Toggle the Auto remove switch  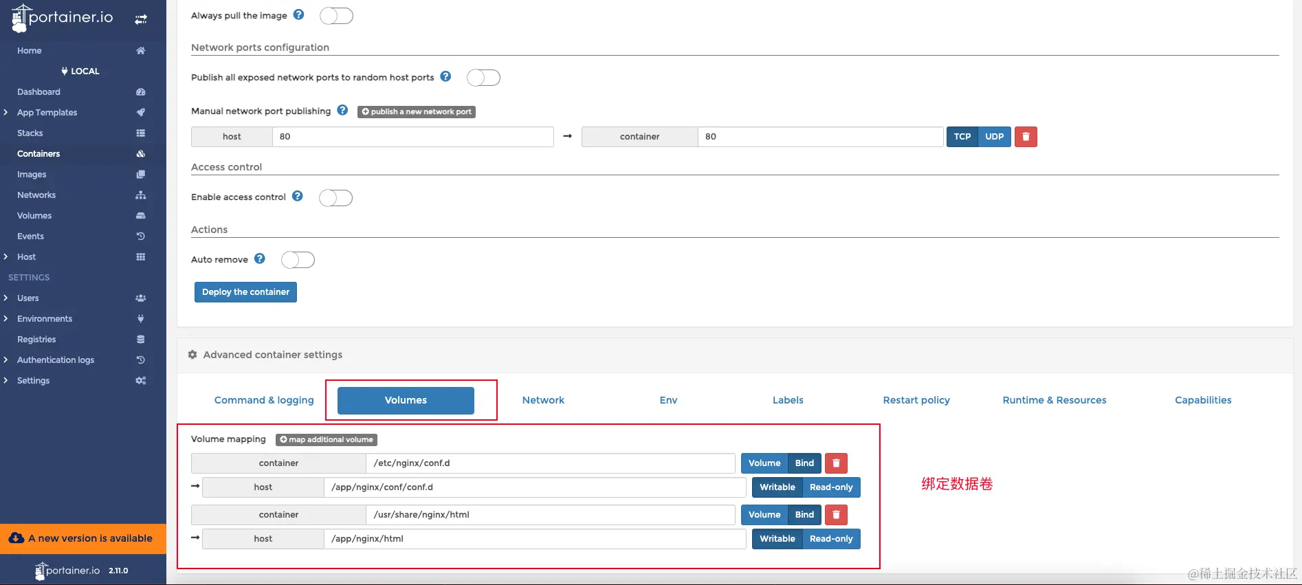coord(298,260)
